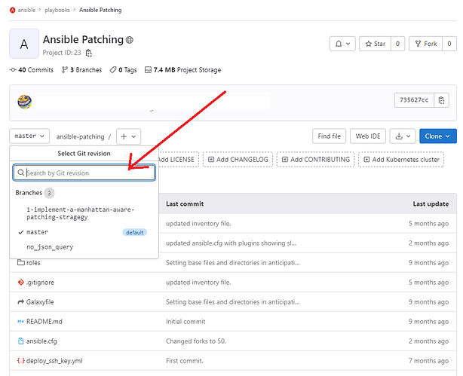The height and width of the screenshot is (376, 463).
Task: Open commit SHA 735627cc
Action: click(x=414, y=100)
